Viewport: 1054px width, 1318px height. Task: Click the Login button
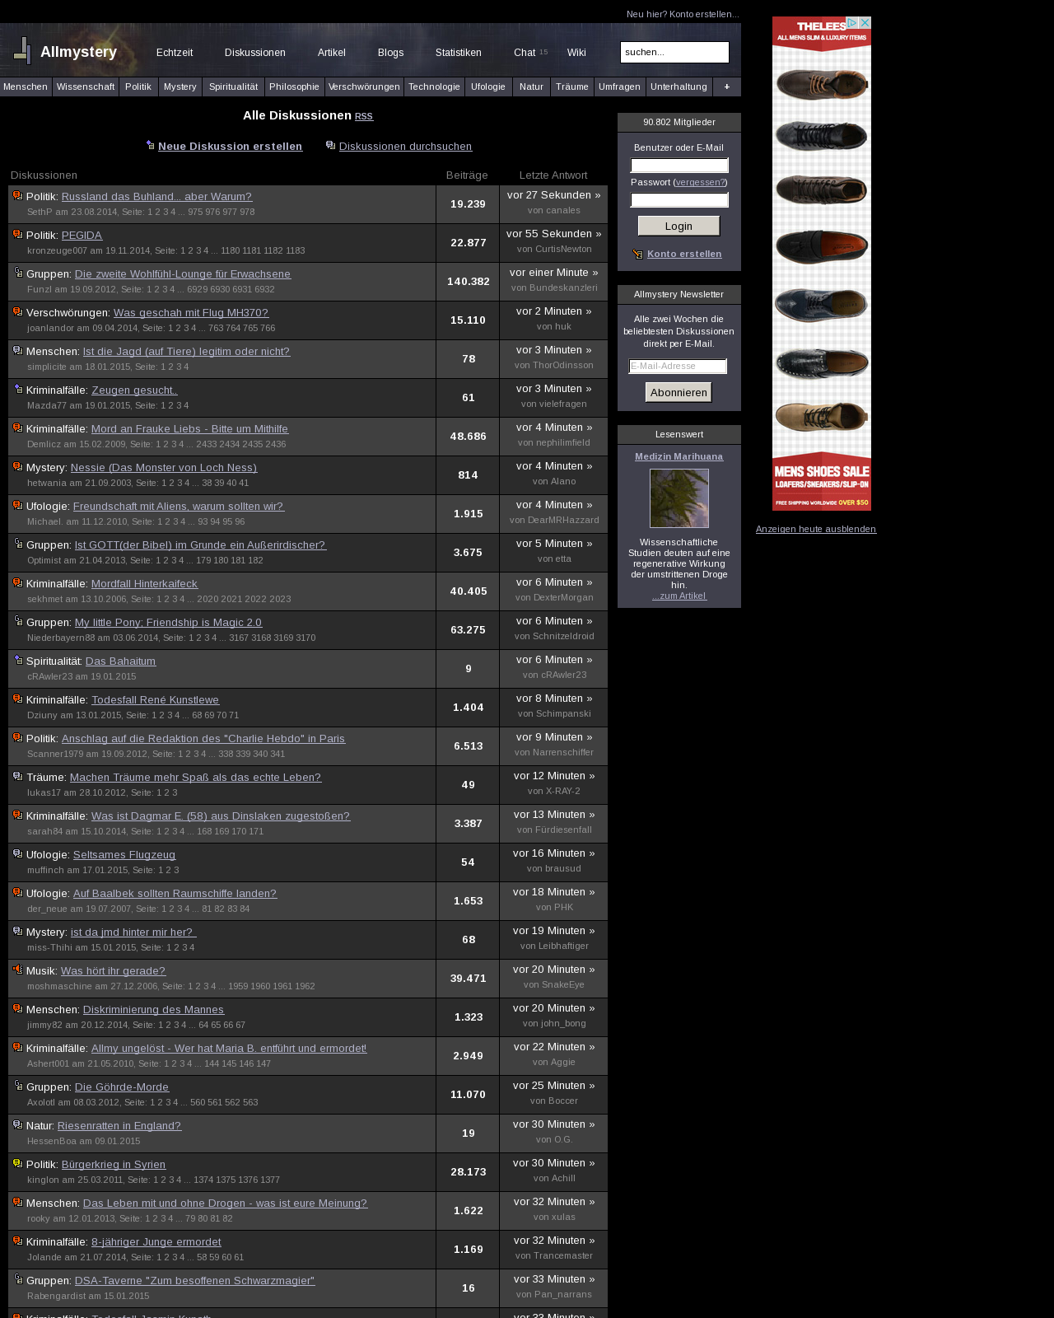(x=679, y=226)
